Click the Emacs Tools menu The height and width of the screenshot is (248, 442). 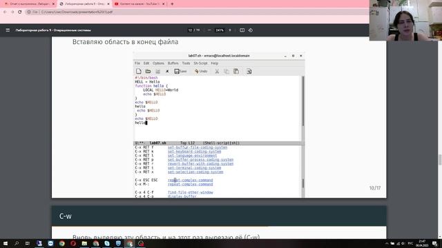(x=186, y=63)
